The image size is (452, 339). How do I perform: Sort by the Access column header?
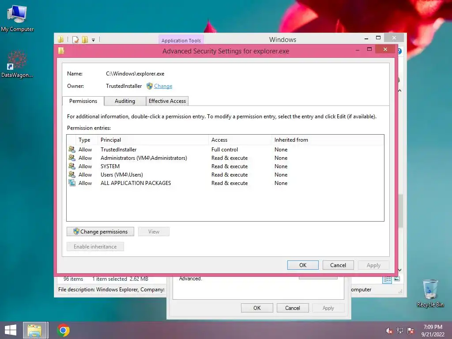tap(240, 140)
